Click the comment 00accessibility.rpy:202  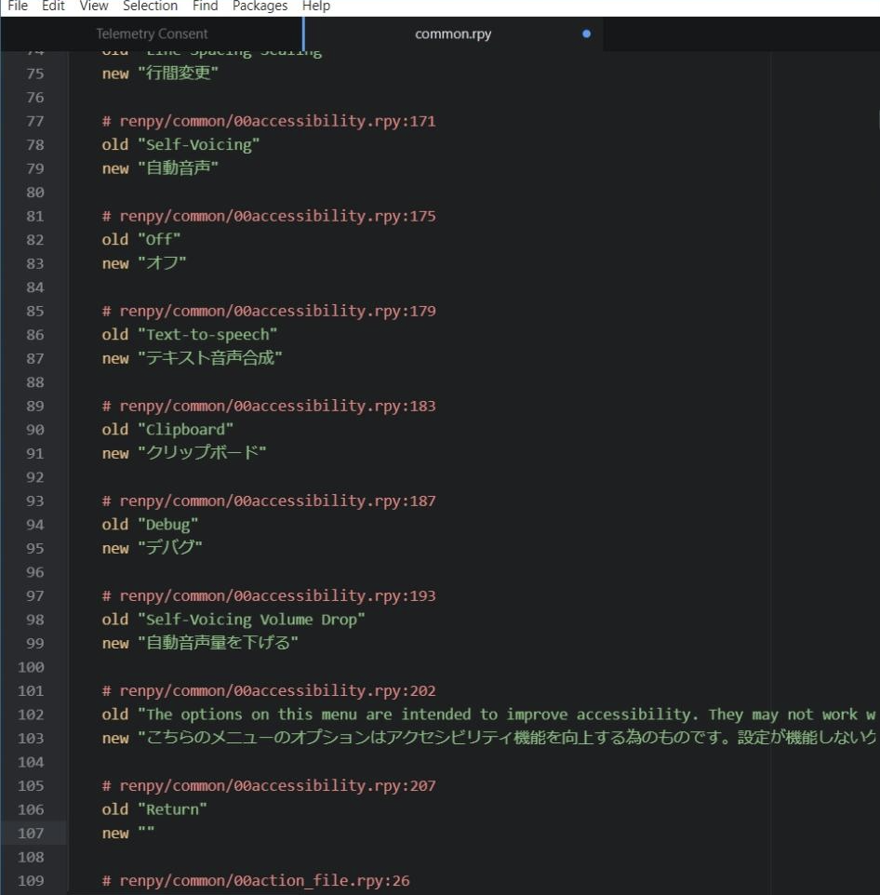(x=269, y=690)
